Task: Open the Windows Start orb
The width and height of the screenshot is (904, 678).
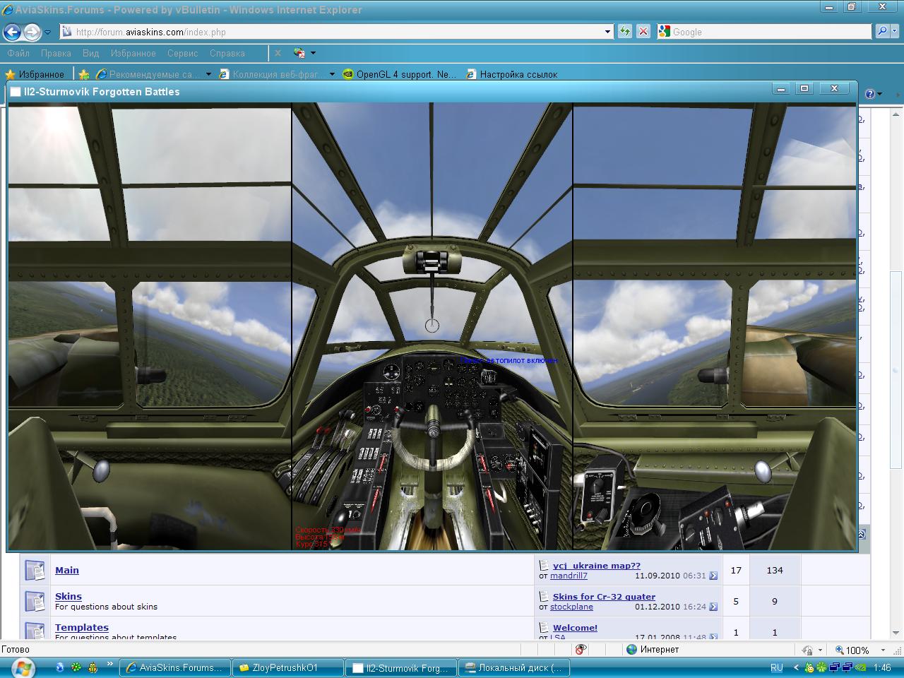Action: pyautogui.click(x=23, y=667)
